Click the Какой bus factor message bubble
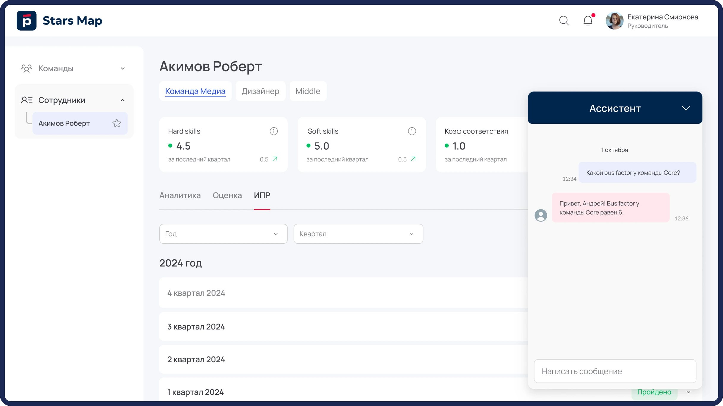 tap(637, 173)
